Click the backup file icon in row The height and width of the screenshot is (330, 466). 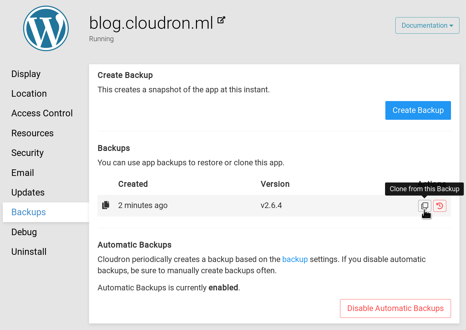coord(106,205)
